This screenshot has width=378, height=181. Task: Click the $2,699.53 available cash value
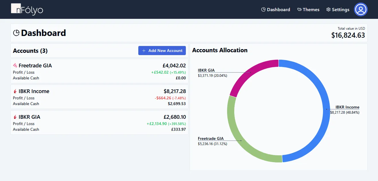pyautogui.click(x=177, y=104)
